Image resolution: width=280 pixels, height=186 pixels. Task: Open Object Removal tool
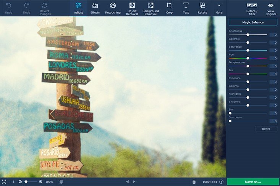click(x=132, y=8)
